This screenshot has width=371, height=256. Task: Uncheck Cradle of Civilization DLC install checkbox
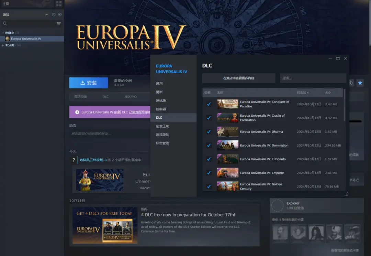click(x=209, y=118)
